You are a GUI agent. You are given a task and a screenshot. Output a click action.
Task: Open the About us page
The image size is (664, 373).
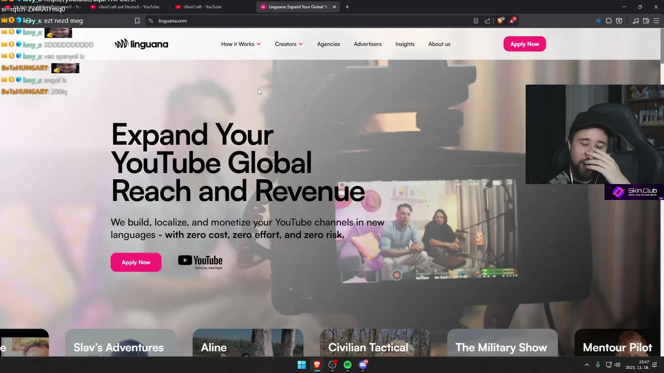439,44
